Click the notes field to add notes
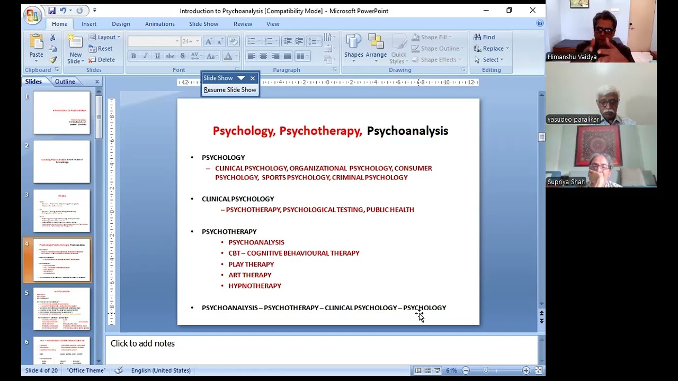Screen dimensions: 678x381 pyautogui.click(x=322, y=349)
